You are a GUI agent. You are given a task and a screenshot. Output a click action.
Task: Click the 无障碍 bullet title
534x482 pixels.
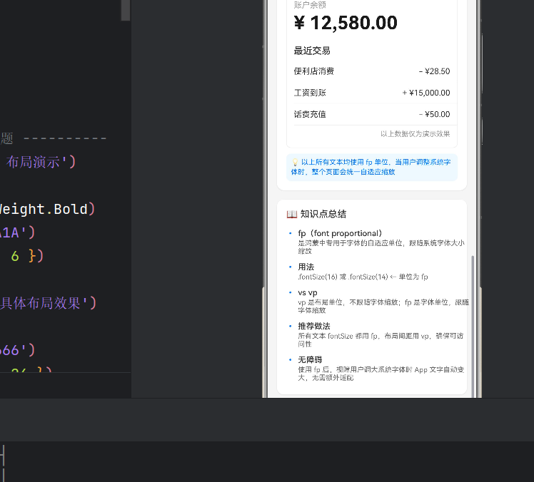(x=310, y=359)
